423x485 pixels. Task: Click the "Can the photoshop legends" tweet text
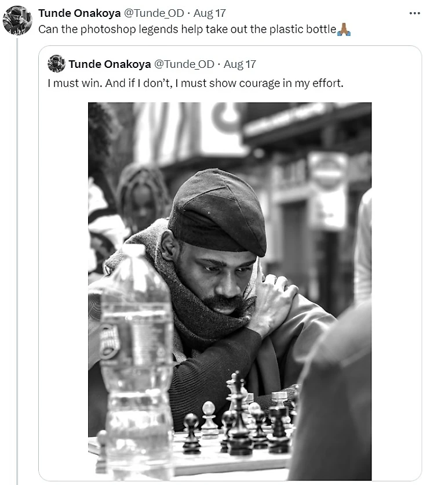(x=187, y=29)
